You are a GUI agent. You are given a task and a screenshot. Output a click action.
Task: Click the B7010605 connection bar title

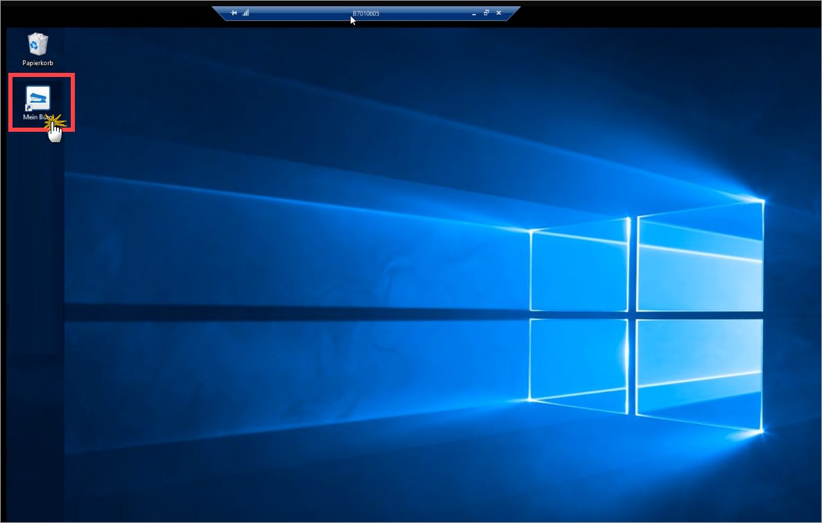click(x=366, y=13)
